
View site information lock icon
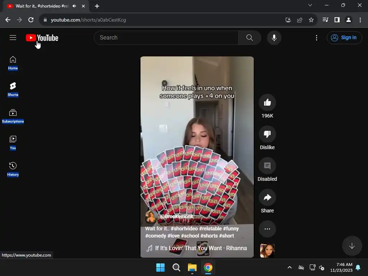pos(45,20)
